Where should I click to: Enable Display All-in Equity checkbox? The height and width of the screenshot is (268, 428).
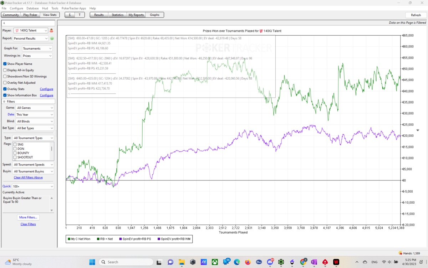(5, 70)
